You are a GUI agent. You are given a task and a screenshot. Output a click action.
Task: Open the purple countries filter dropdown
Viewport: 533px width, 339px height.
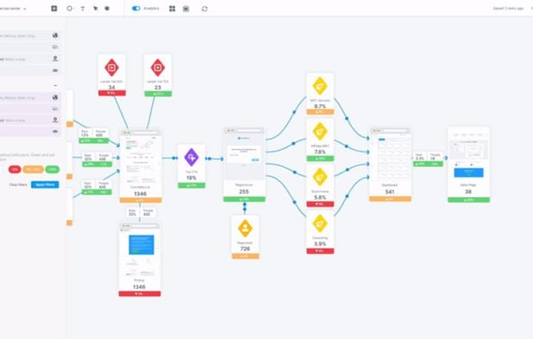30,97
